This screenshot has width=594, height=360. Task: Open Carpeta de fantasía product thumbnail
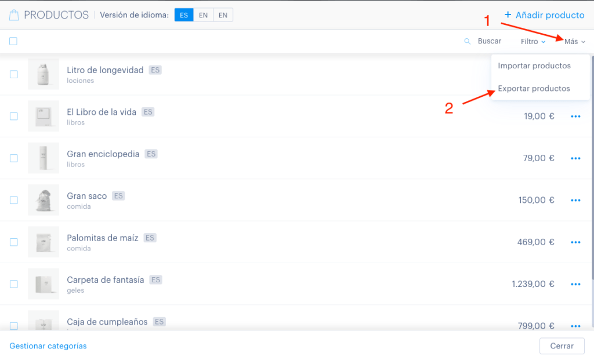[44, 284]
